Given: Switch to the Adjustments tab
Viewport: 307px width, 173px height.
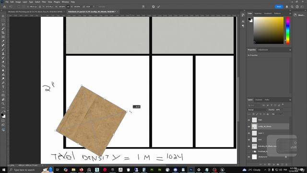Looking at the screenshot, I should [263, 50].
